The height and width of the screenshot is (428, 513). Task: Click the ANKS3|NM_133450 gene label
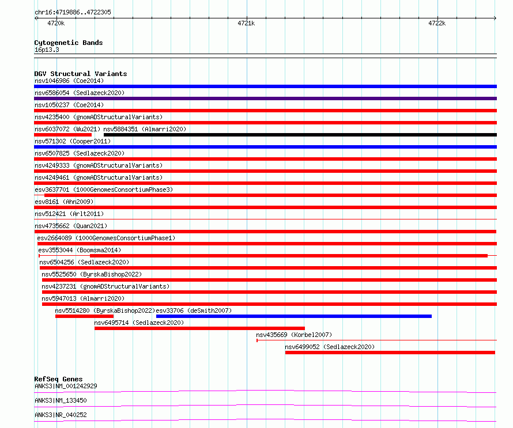61,400
